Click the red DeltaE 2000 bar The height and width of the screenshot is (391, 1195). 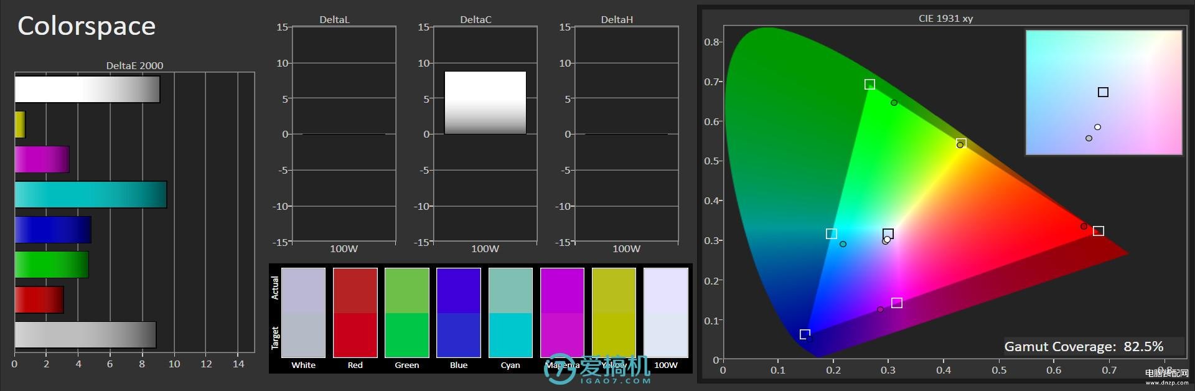point(39,299)
